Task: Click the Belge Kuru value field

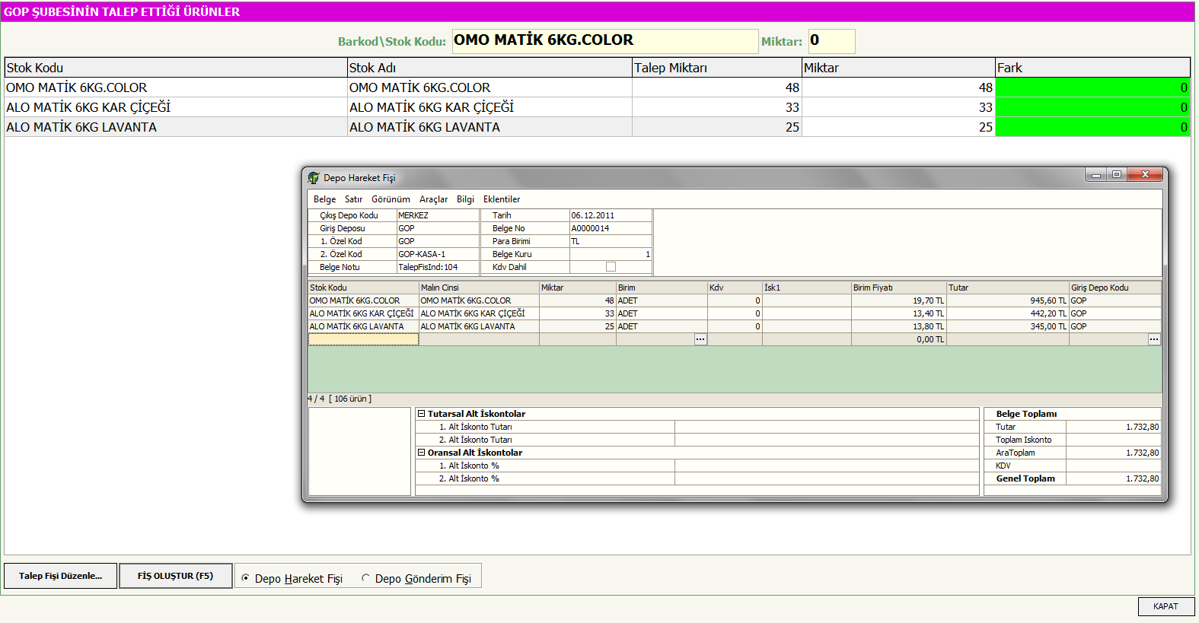Action: (611, 254)
